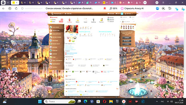Open Yandex Browser from the taskbar
Viewport: 186px width, 105px height.
[x=124, y=101]
